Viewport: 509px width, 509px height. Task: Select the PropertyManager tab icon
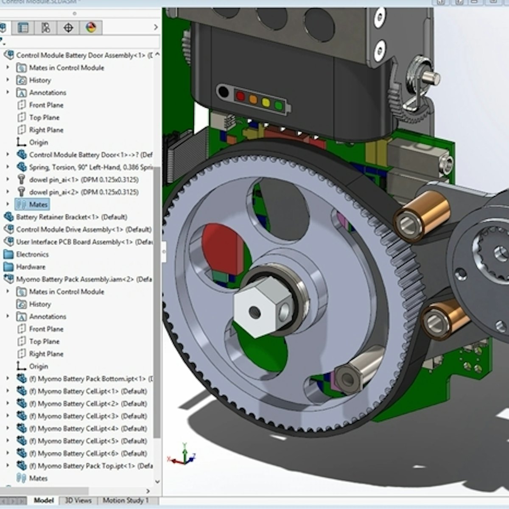(x=24, y=27)
